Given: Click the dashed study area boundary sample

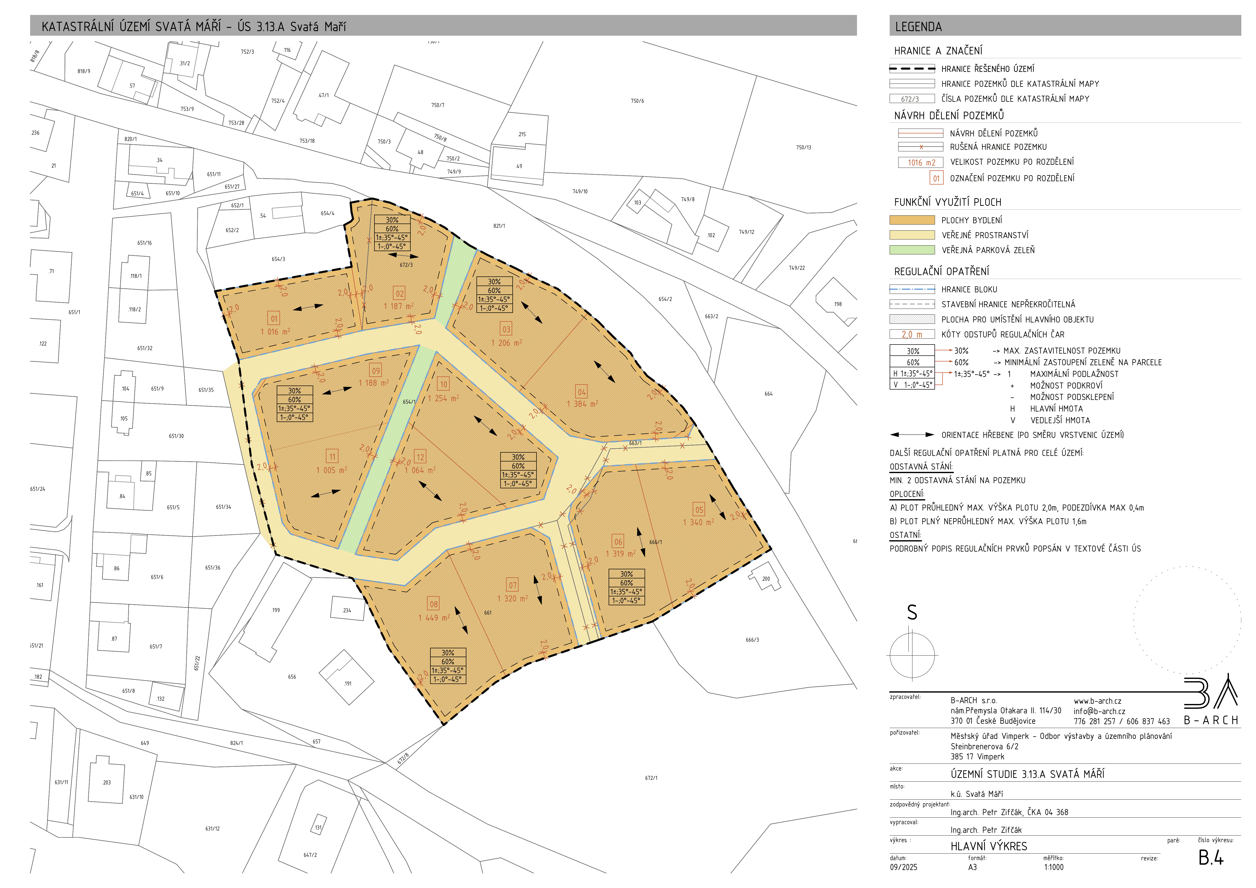Looking at the screenshot, I should click(912, 69).
